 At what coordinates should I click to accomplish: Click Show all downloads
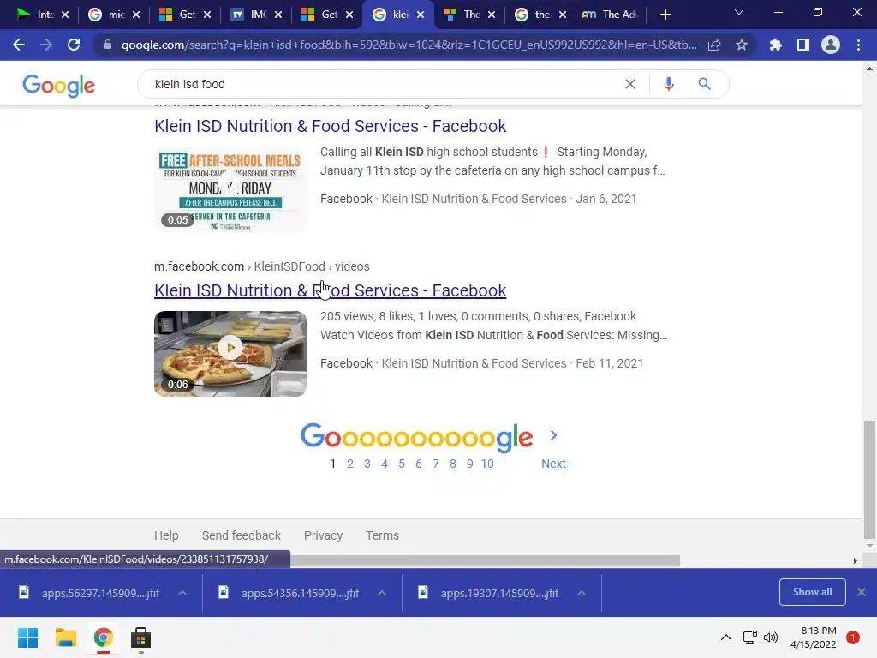click(812, 592)
